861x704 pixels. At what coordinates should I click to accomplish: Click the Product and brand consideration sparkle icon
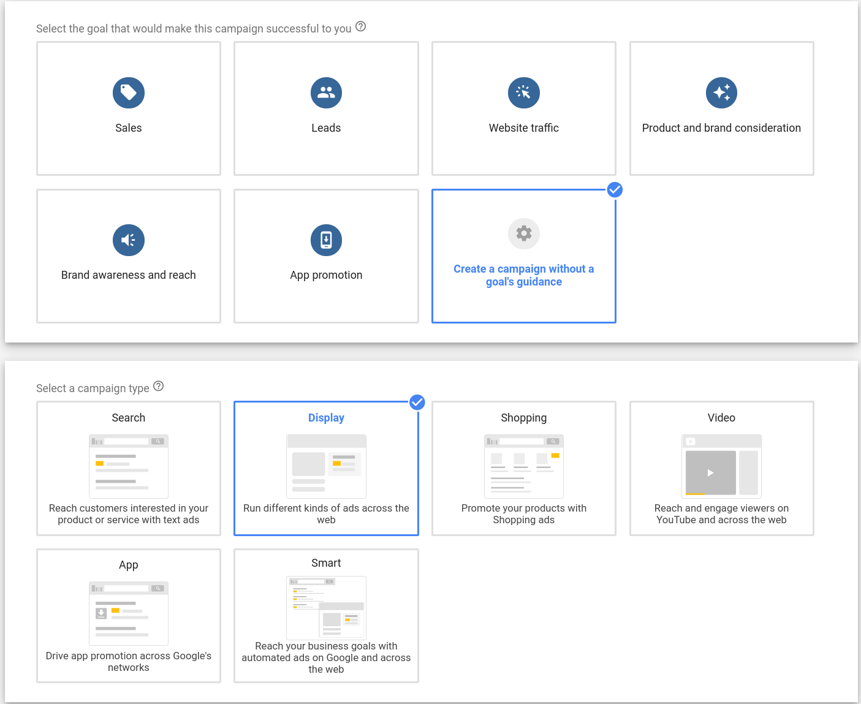pyautogui.click(x=721, y=93)
